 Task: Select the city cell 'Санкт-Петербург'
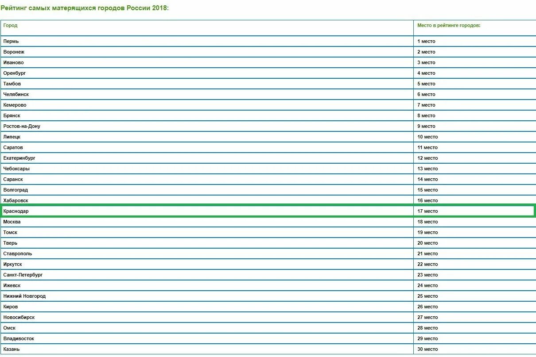207,275
